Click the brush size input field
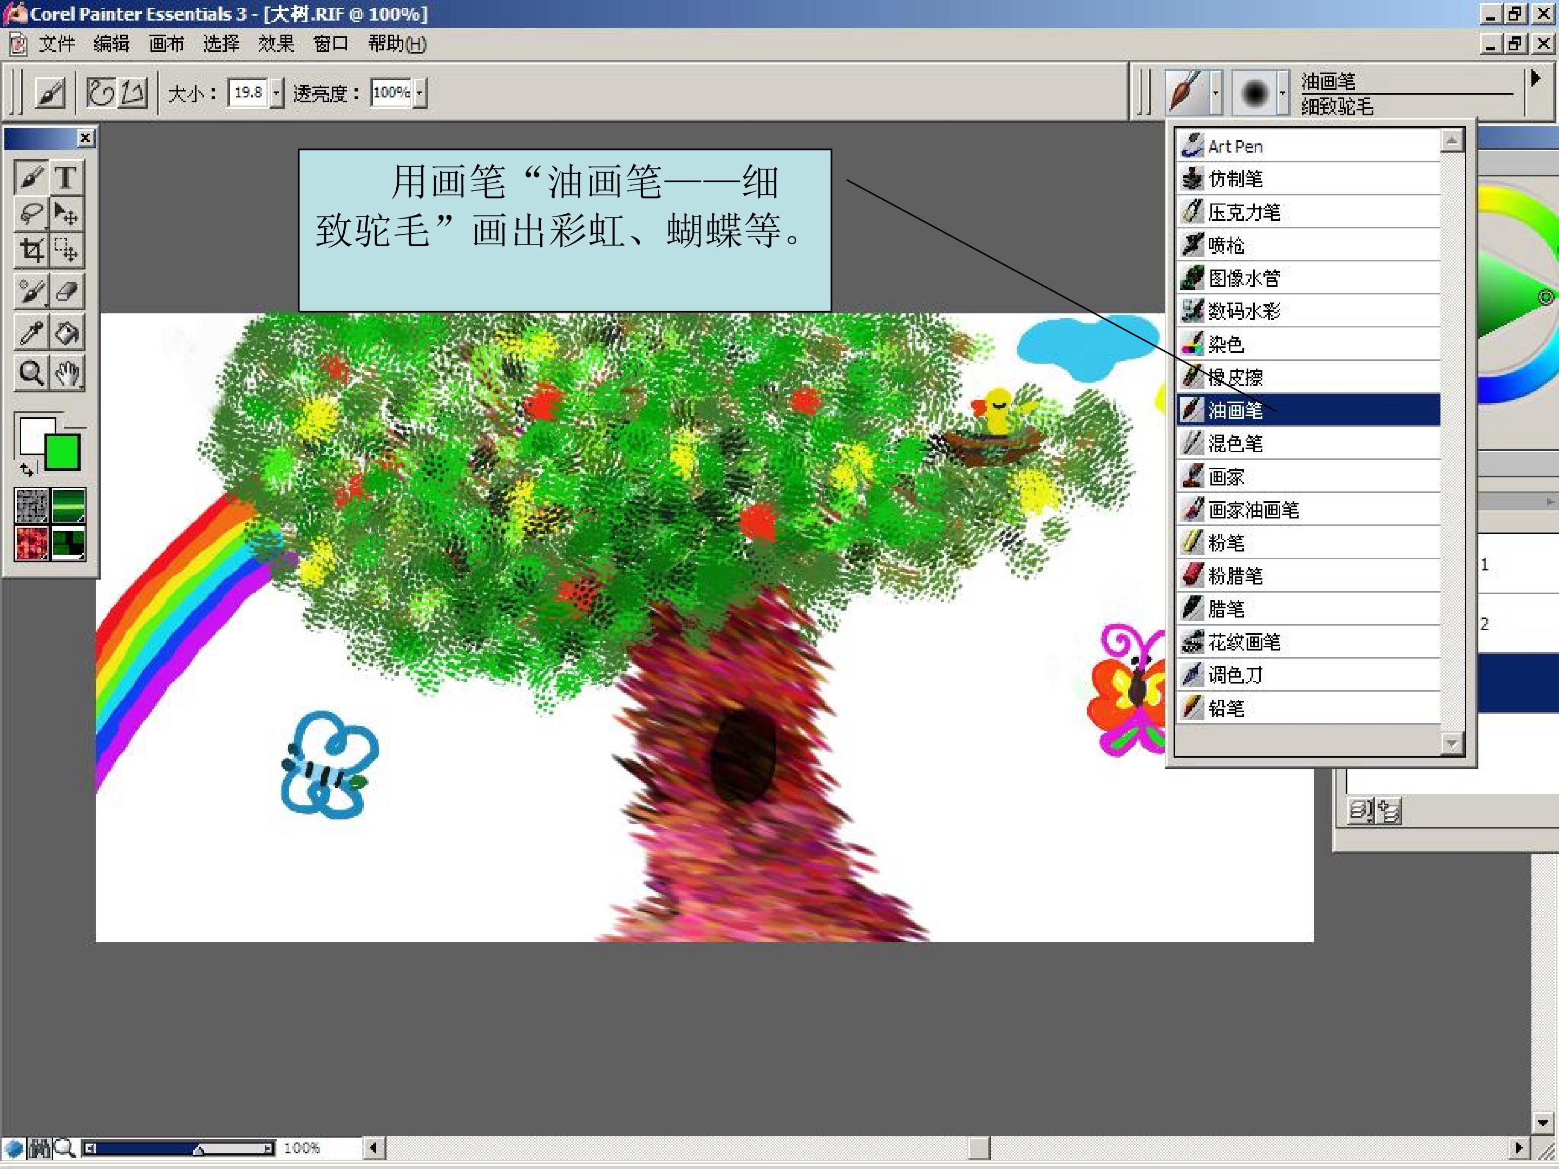This screenshot has width=1559, height=1169. coord(248,93)
